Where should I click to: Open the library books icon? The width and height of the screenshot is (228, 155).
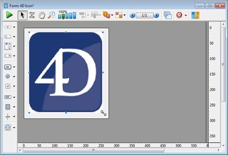click(x=196, y=15)
